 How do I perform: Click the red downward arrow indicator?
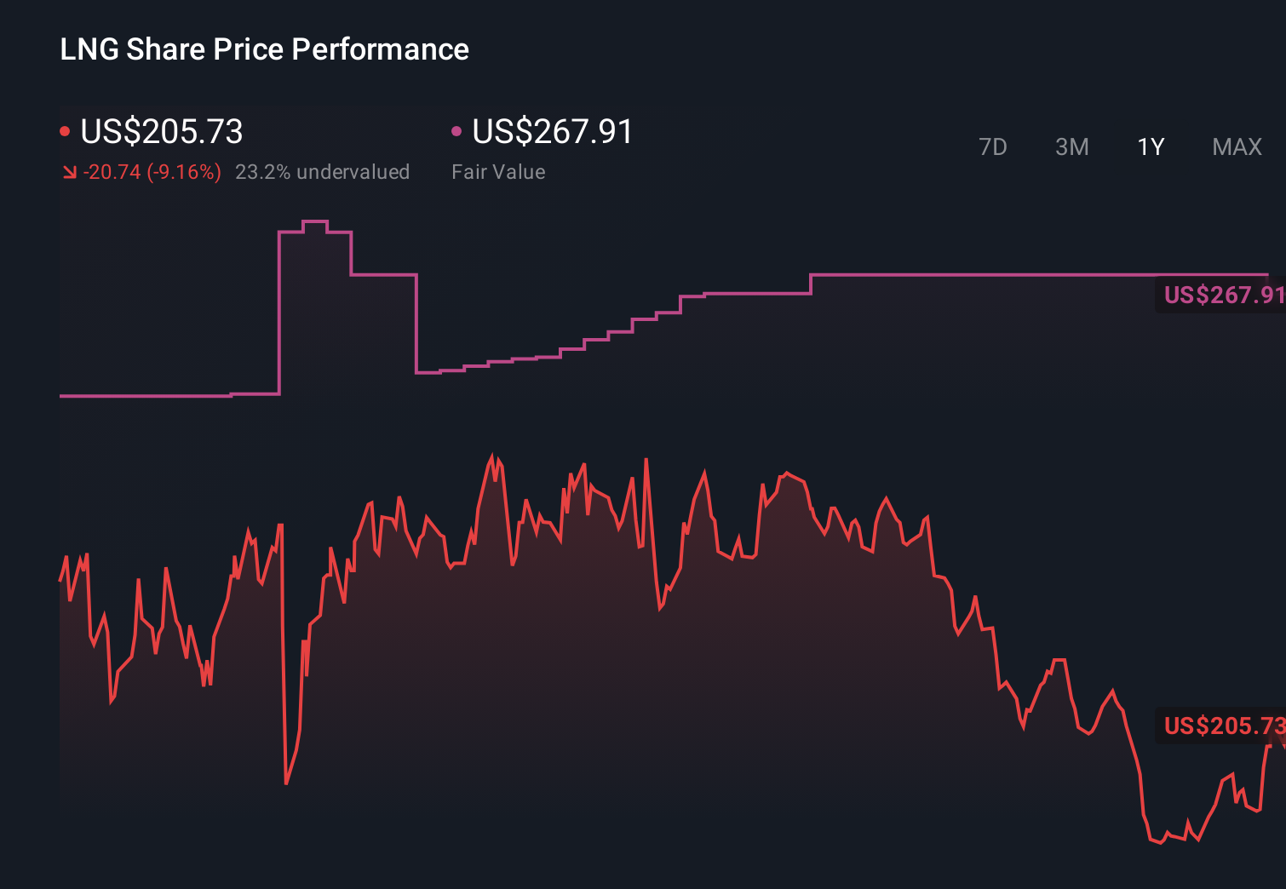click(70, 171)
